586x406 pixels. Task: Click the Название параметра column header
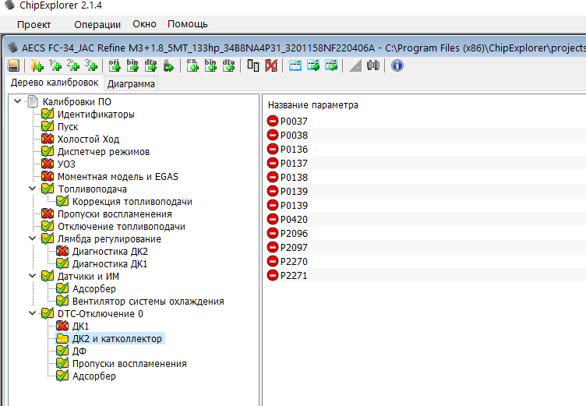coord(312,104)
